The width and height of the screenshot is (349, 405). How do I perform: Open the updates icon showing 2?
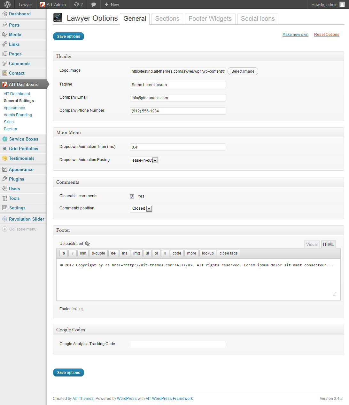[x=78, y=4]
